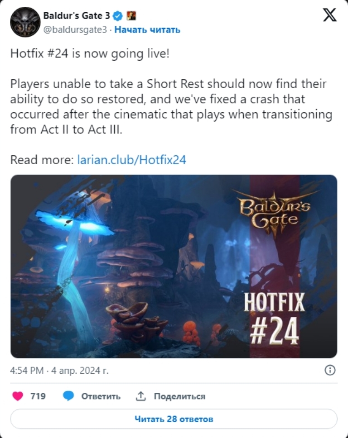
Task: Click the X logo icon
Action: tap(330, 14)
